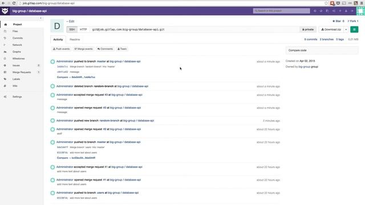Viewport: 365px width, 205px height.
Task: Click the Edit link by project avatar
Action: tap(70, 22)
